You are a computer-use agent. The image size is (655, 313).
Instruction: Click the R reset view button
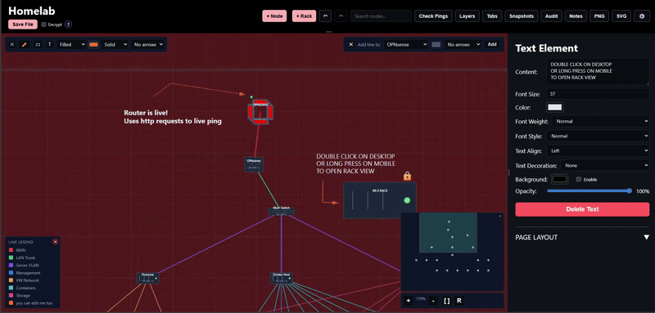point(458,301)
